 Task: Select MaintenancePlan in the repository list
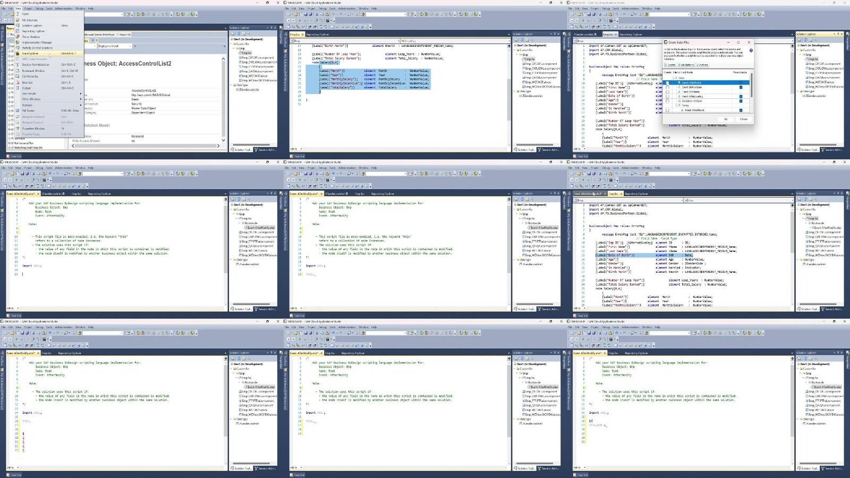(x=23, y=143)
